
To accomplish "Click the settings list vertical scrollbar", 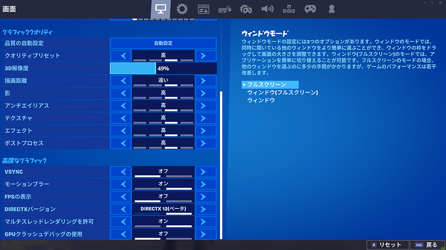I will [x=221, y=165].
